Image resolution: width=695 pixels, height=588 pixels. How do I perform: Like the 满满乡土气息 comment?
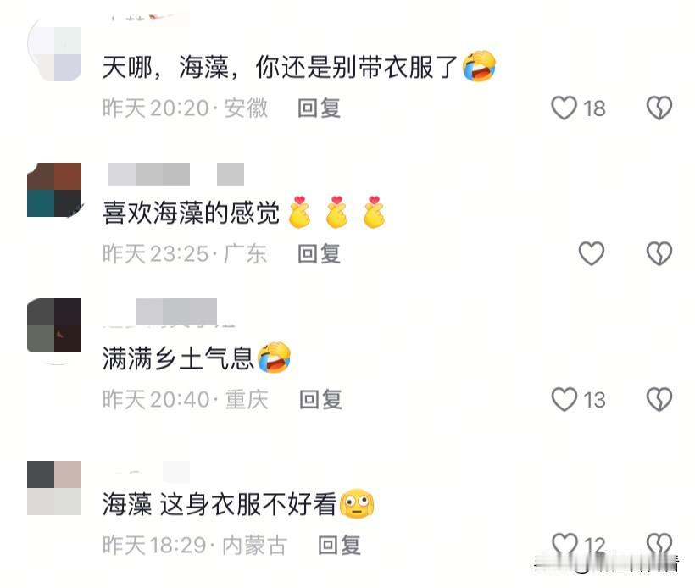pyautogui.click(x=564, y=399)
